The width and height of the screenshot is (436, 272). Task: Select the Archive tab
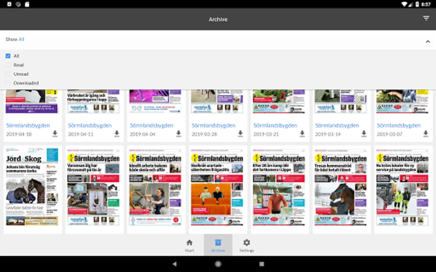218,245
